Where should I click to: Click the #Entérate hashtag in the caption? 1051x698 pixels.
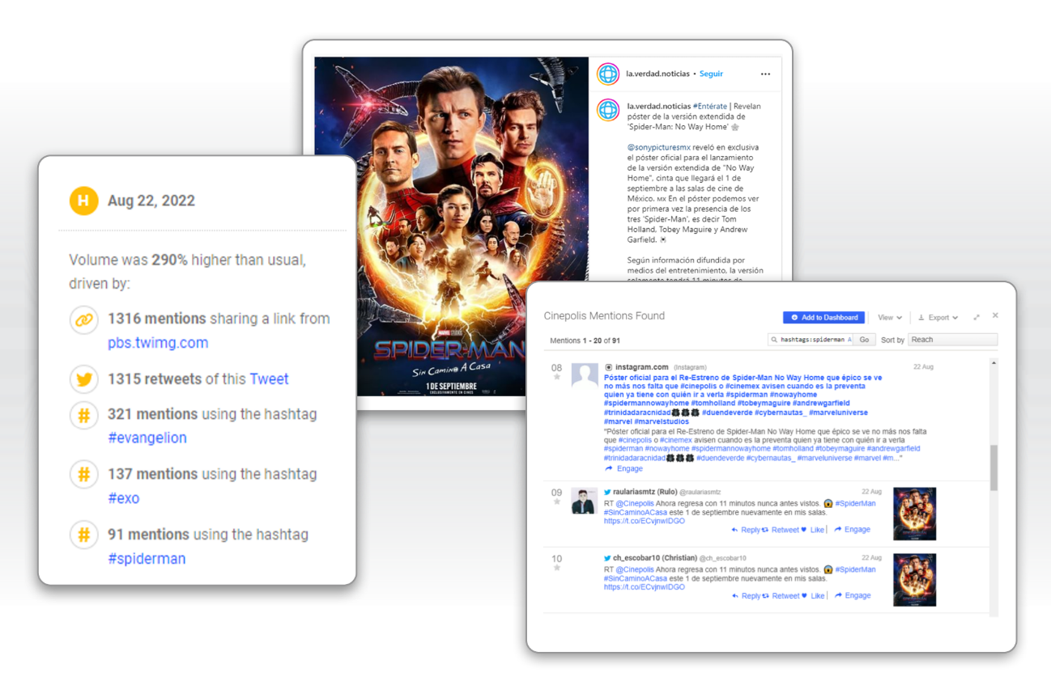coord(710,106)
